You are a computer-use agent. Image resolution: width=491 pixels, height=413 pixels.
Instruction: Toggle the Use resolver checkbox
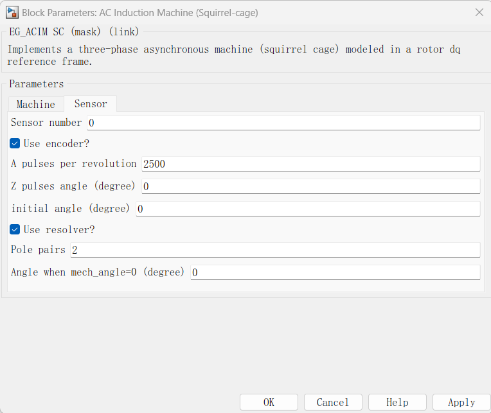tap(15, 230)
